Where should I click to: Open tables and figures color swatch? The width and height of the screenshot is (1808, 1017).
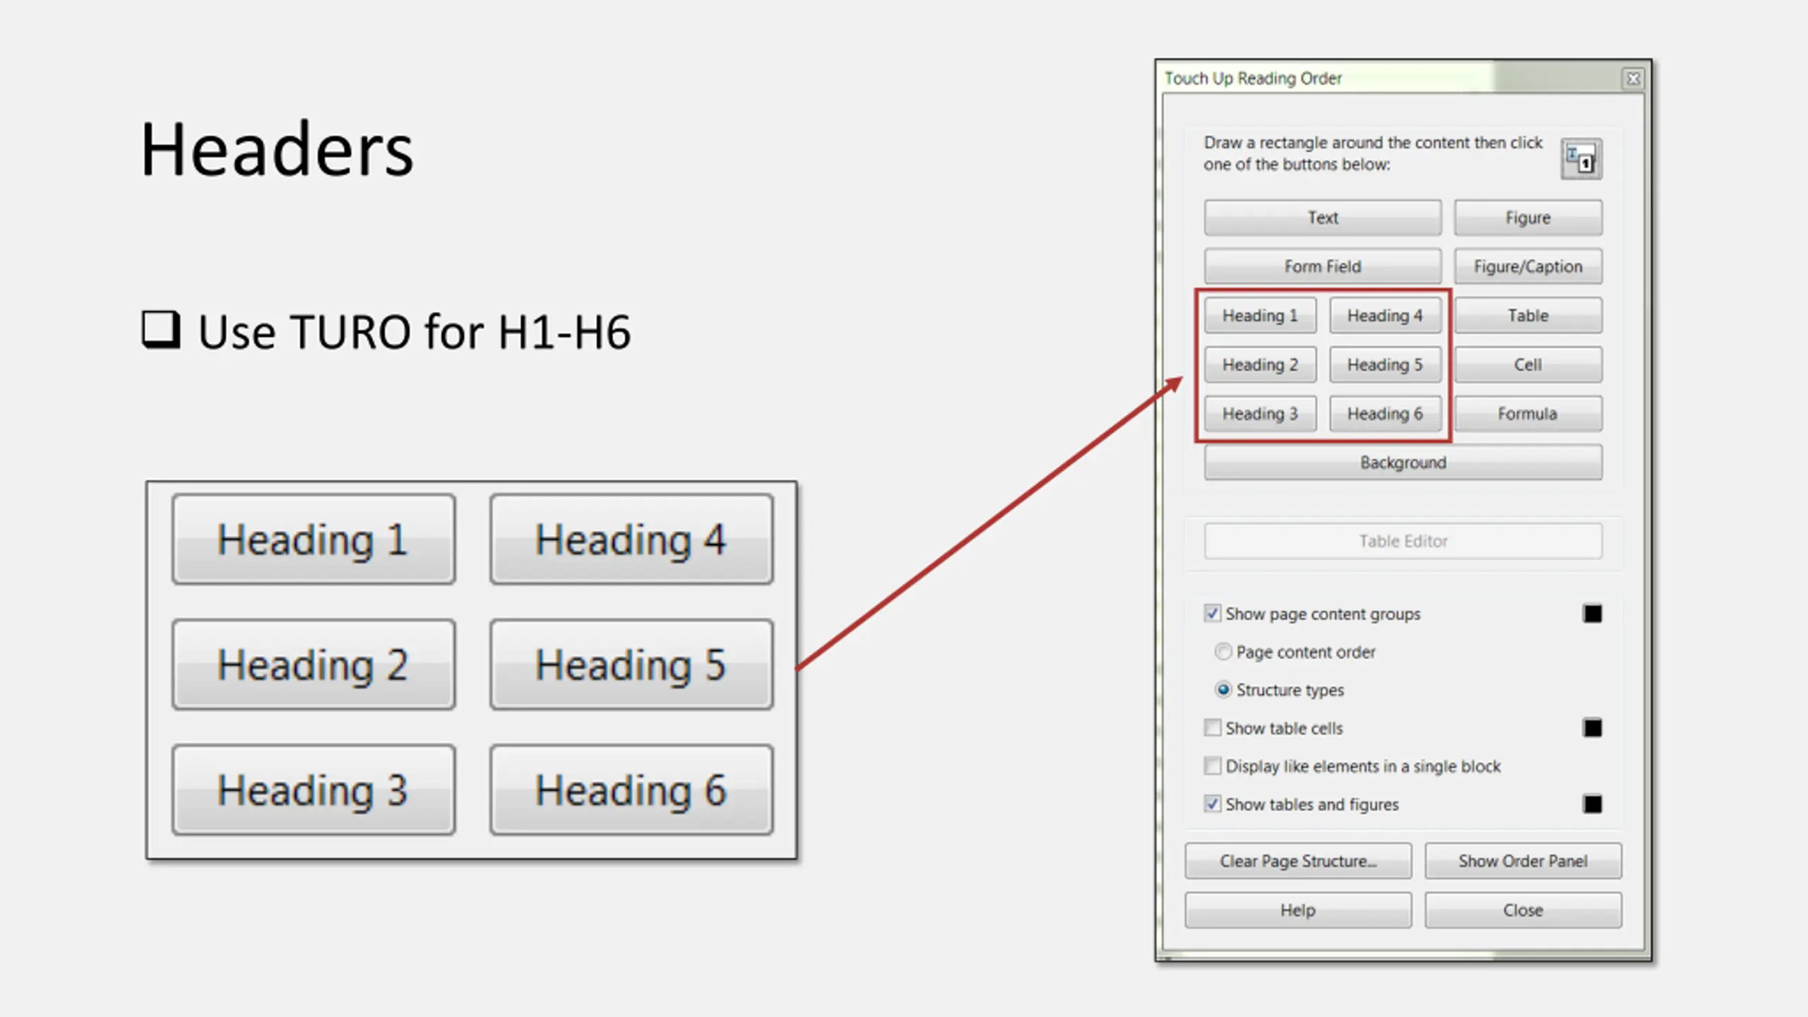pyautogui.click(x=1592, y=804)
